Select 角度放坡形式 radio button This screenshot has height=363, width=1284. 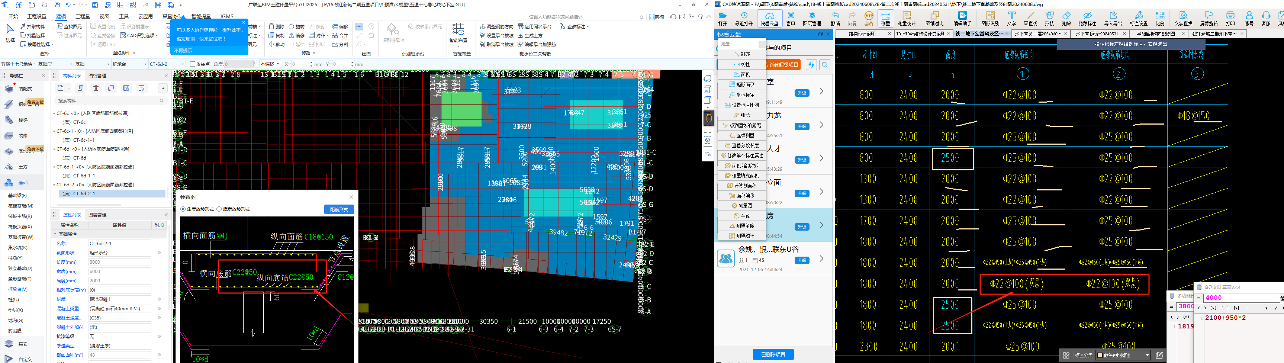click(x=183, y=209)
